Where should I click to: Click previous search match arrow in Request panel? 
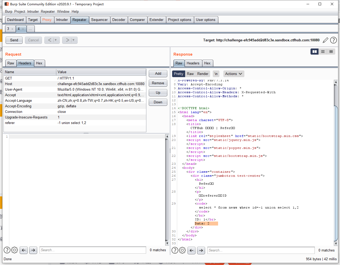(24, 250)
